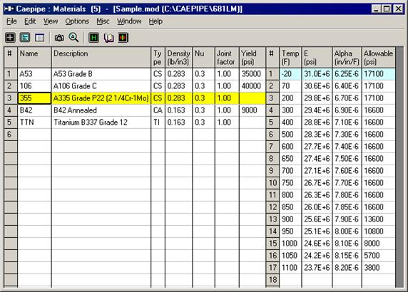Click the teal list window toolbar icon
Screen dimensions: 408x292
pos(25,38)
